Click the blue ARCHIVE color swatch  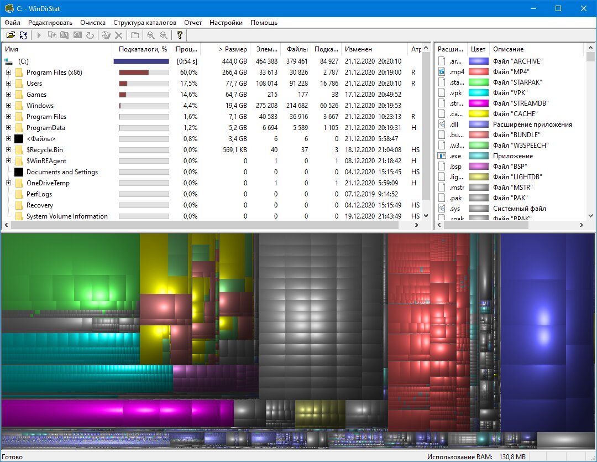(x=478, y=61)
